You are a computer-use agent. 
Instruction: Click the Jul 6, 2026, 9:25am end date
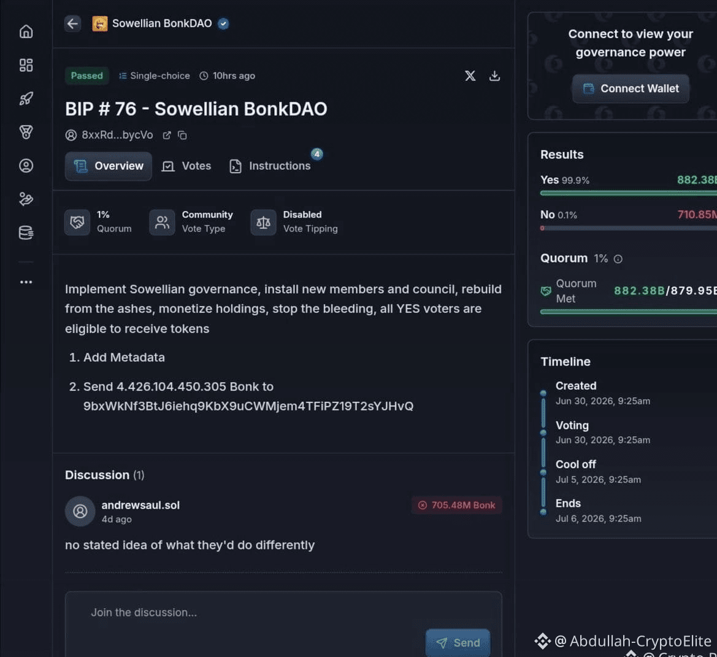click(x=598, y=518)
